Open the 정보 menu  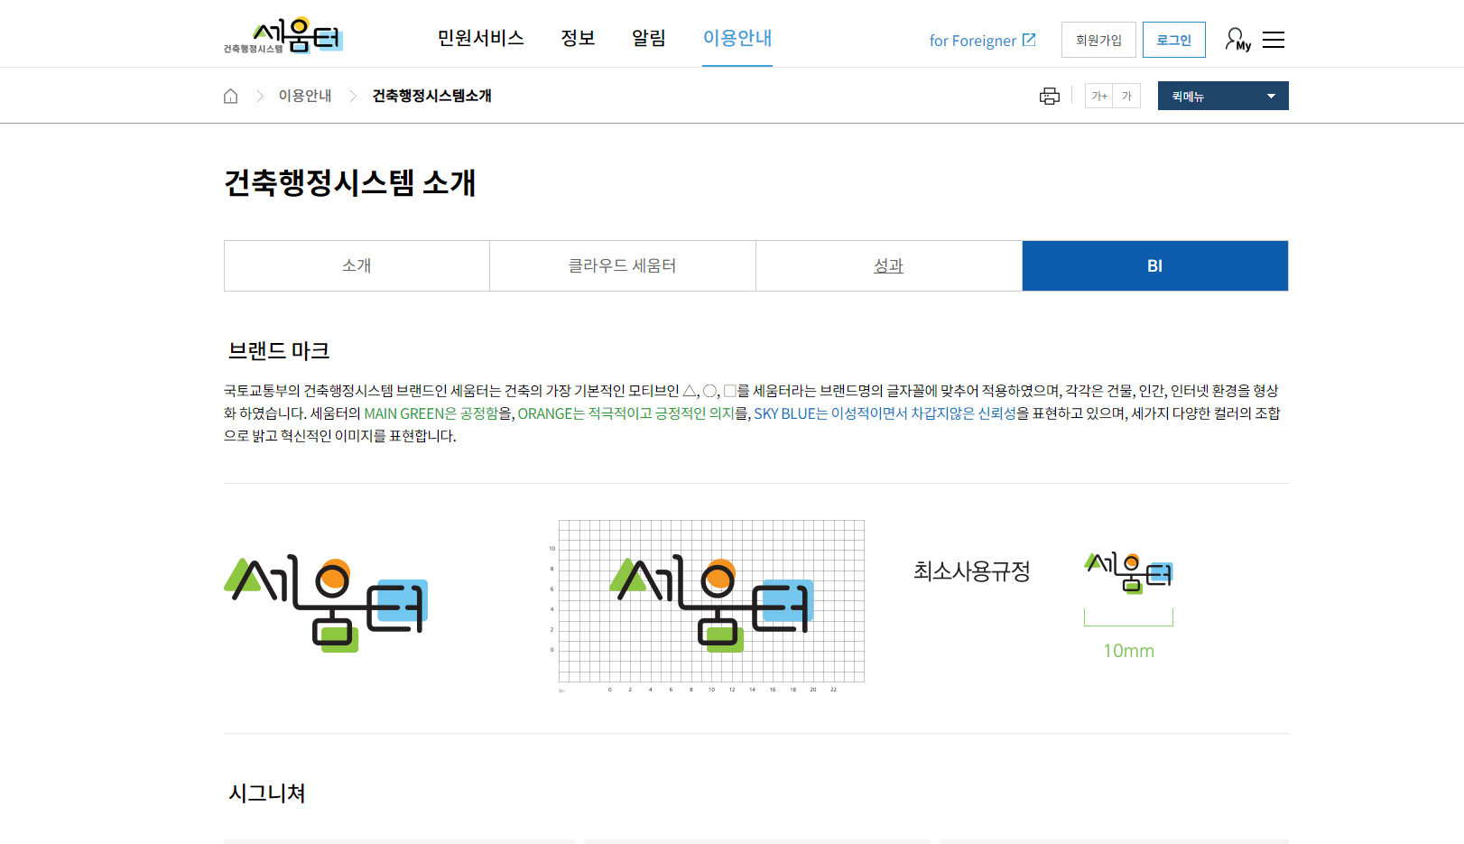pos(578,39)
